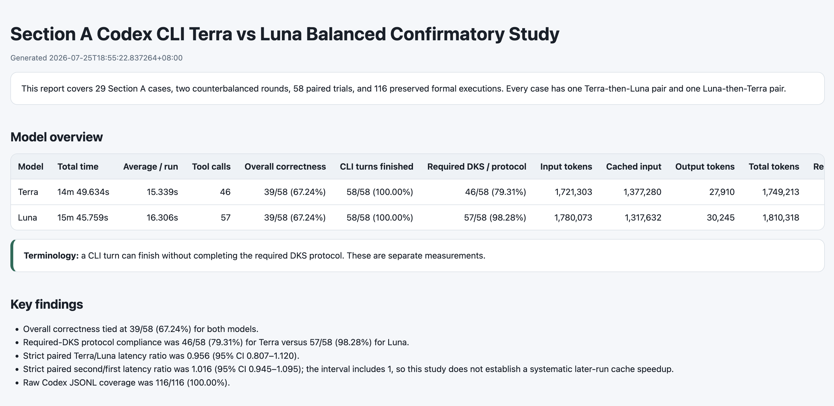
Task: Click Luna total time 15m 45.759s
Action: click(83, 218)
